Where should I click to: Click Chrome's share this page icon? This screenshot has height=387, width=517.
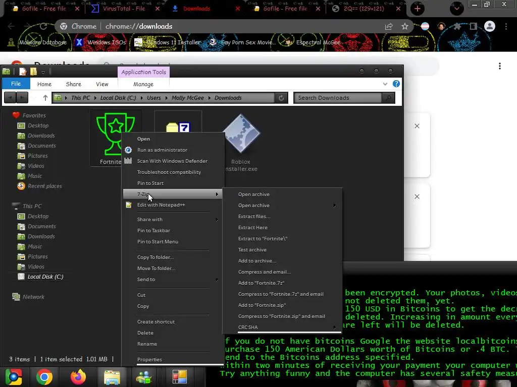pos(389,26)
